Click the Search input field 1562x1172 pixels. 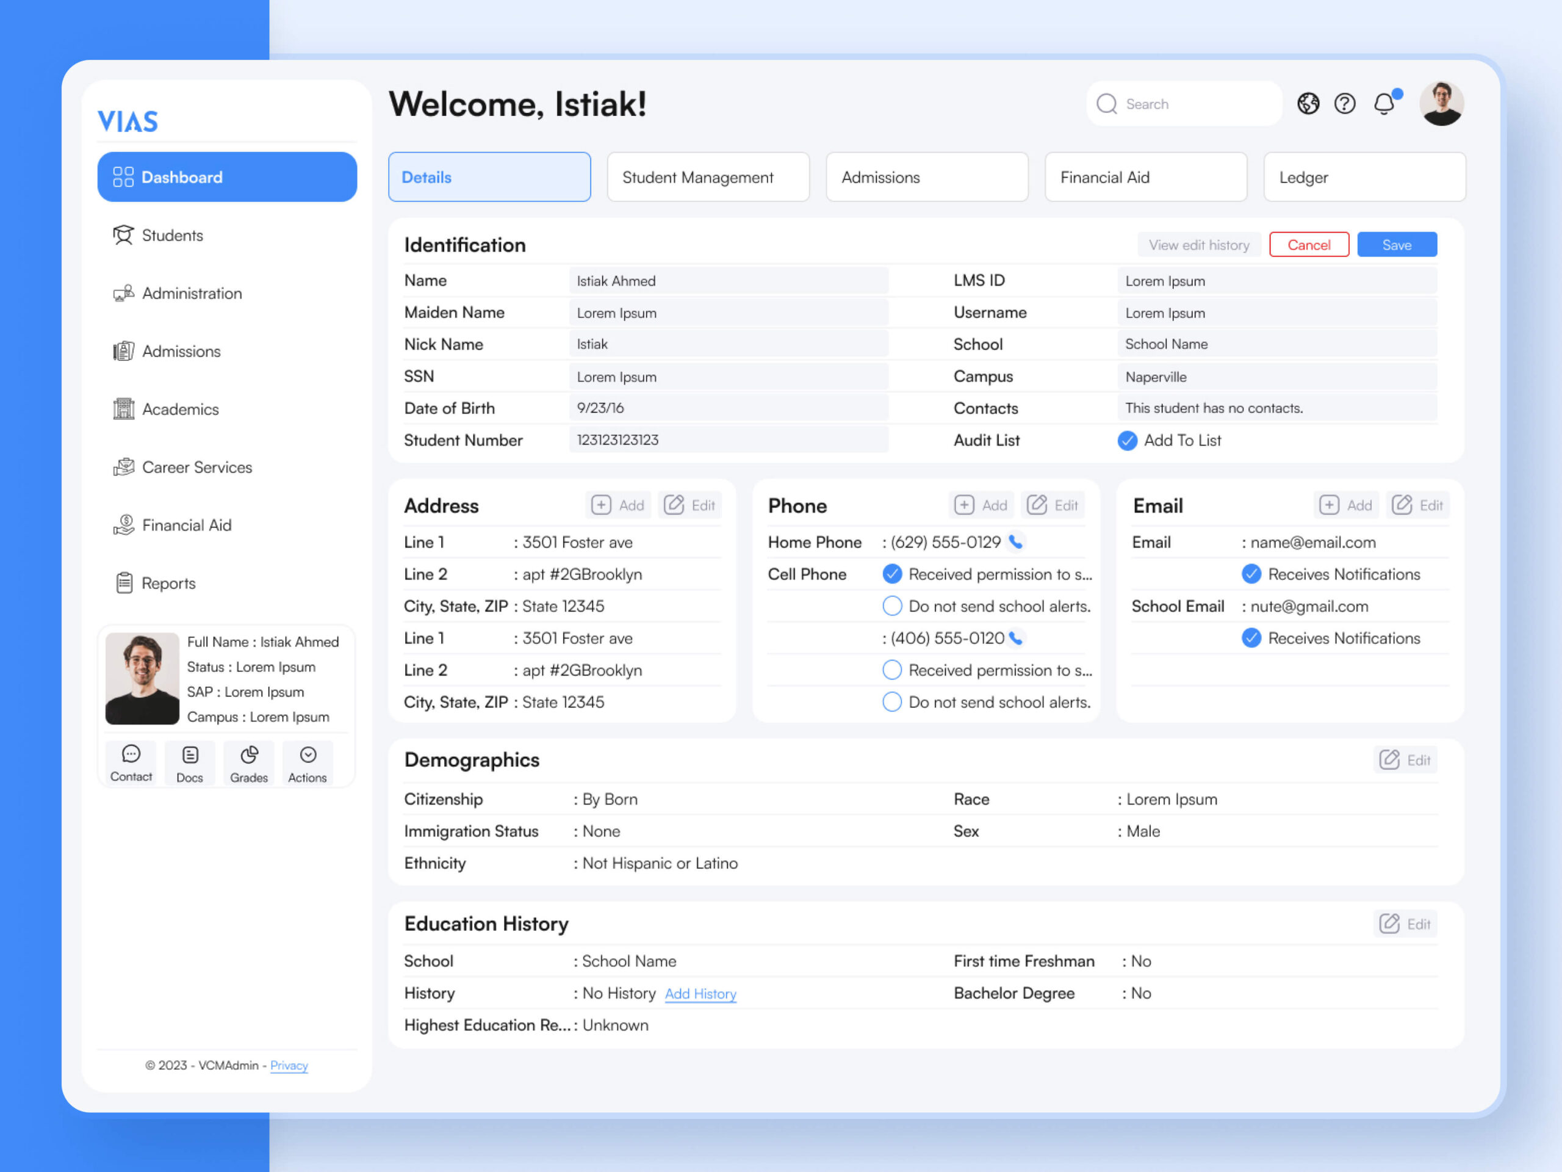click(x=1193, y=104)
